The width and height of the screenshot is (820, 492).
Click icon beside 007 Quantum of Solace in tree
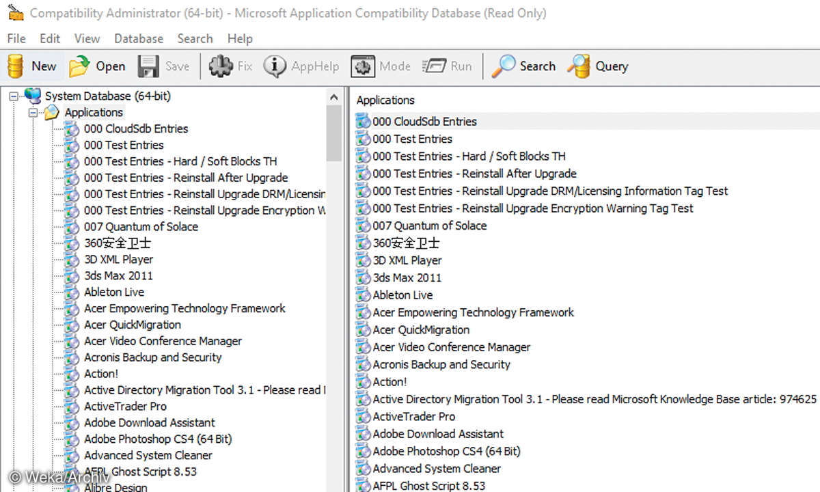[72, 227]
